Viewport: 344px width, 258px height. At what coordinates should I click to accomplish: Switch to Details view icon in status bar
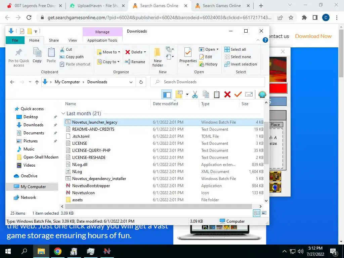click(257, 213)
